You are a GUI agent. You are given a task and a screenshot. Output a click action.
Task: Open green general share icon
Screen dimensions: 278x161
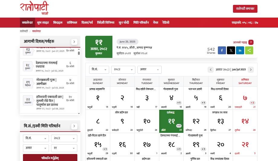pos(249,50)
